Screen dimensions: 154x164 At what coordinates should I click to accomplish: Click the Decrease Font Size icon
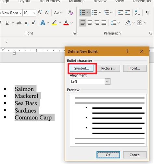coord(47,13)
